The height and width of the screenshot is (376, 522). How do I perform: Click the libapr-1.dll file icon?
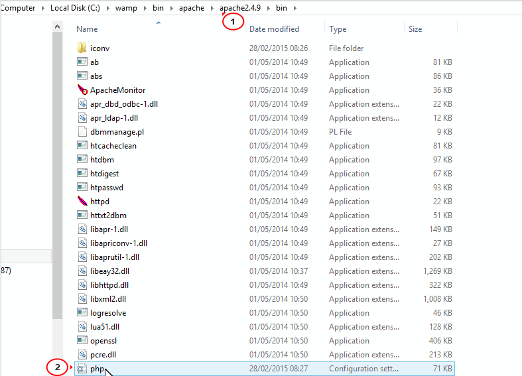(x=82, y=229)
